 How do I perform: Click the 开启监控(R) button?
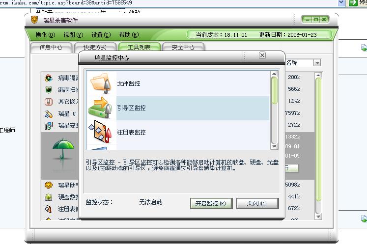click(211, 203)
